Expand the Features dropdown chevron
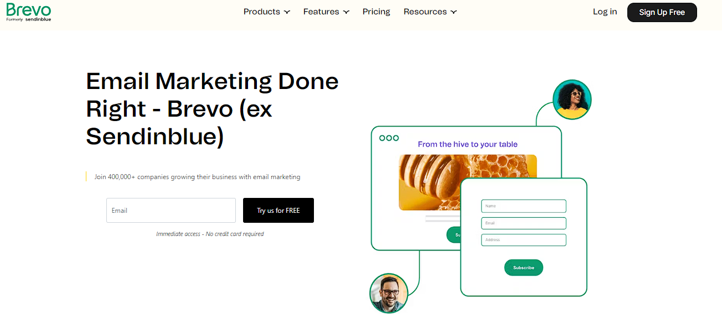 coord(346,12)
